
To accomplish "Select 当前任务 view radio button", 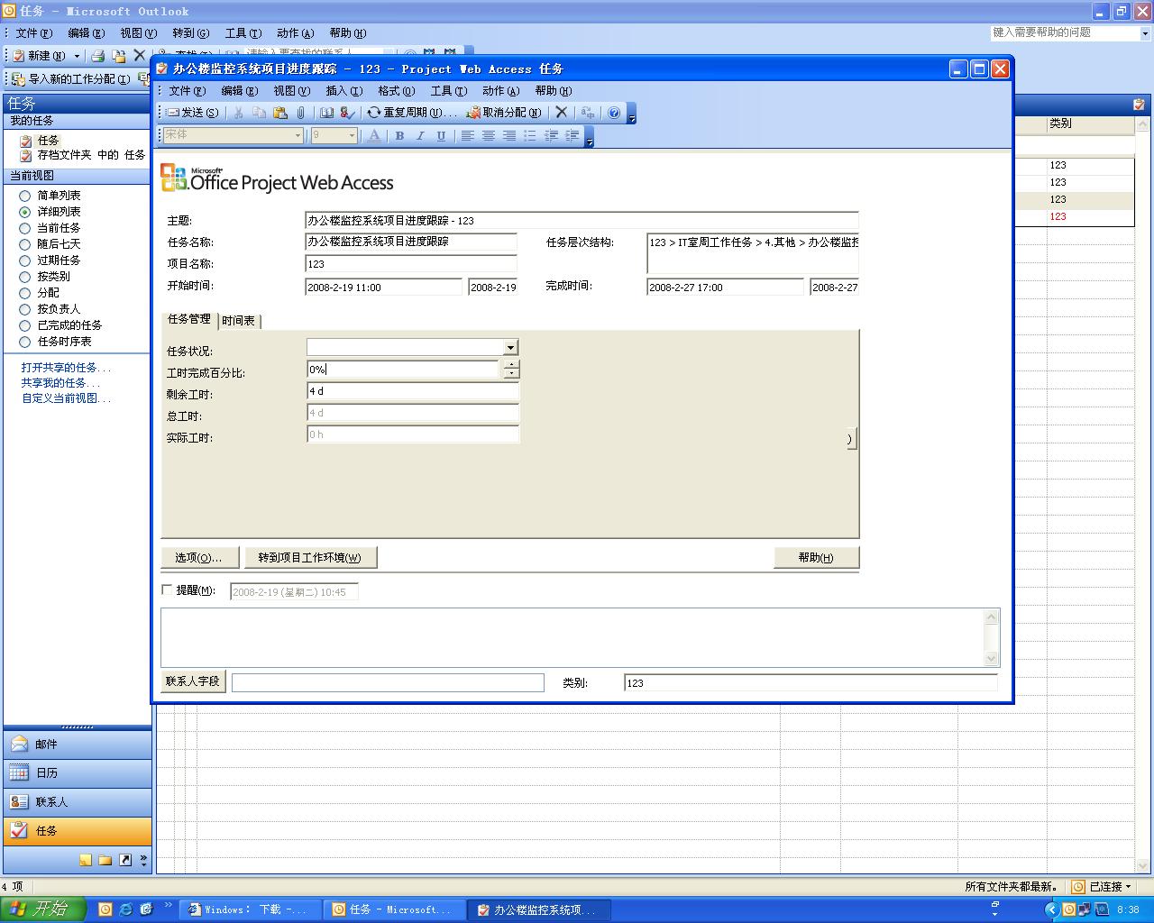I will (x=25, y=228).
